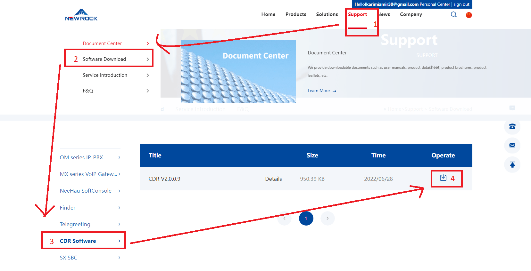Open Software Download menu entry
531x271 pixels.
point(104,59)
